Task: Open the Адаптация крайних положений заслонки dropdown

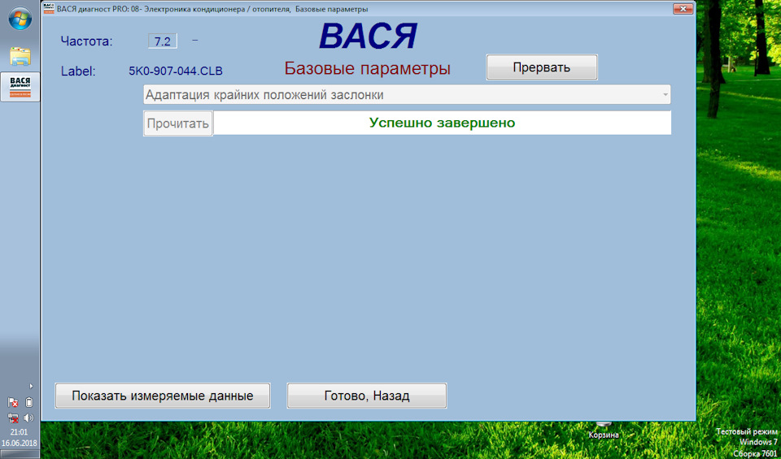Action: 407,95
